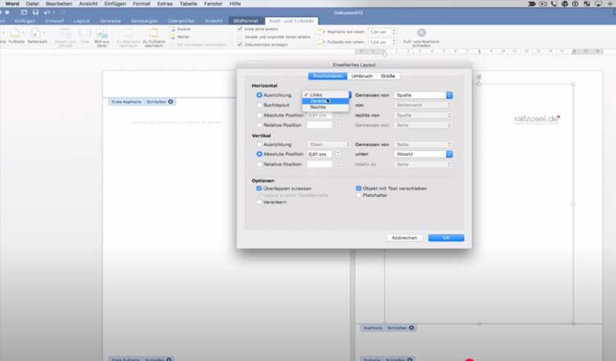
Task: Open the Bildformat ribbon tab
Action: [246, 21]
